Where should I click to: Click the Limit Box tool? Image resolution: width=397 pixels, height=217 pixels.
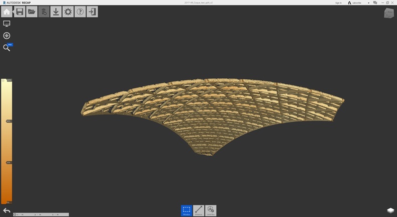tap(211, 210)
